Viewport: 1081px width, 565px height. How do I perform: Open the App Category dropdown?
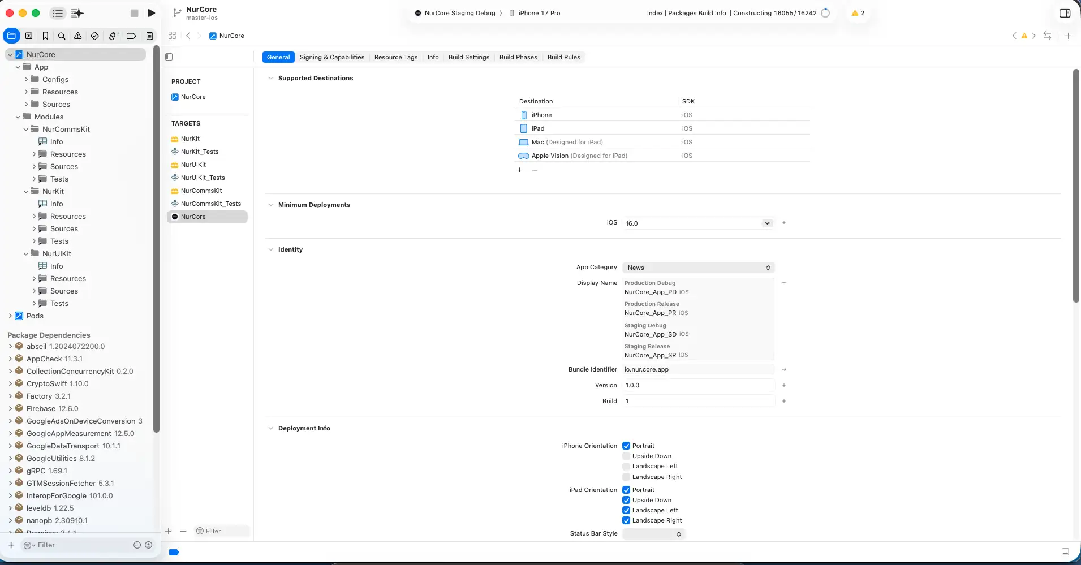698,268
